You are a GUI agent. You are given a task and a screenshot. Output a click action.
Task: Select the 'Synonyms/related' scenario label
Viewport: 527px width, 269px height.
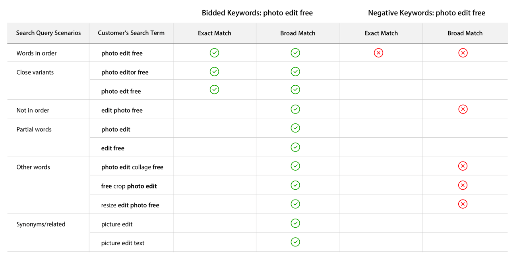(x=41, y=224)
